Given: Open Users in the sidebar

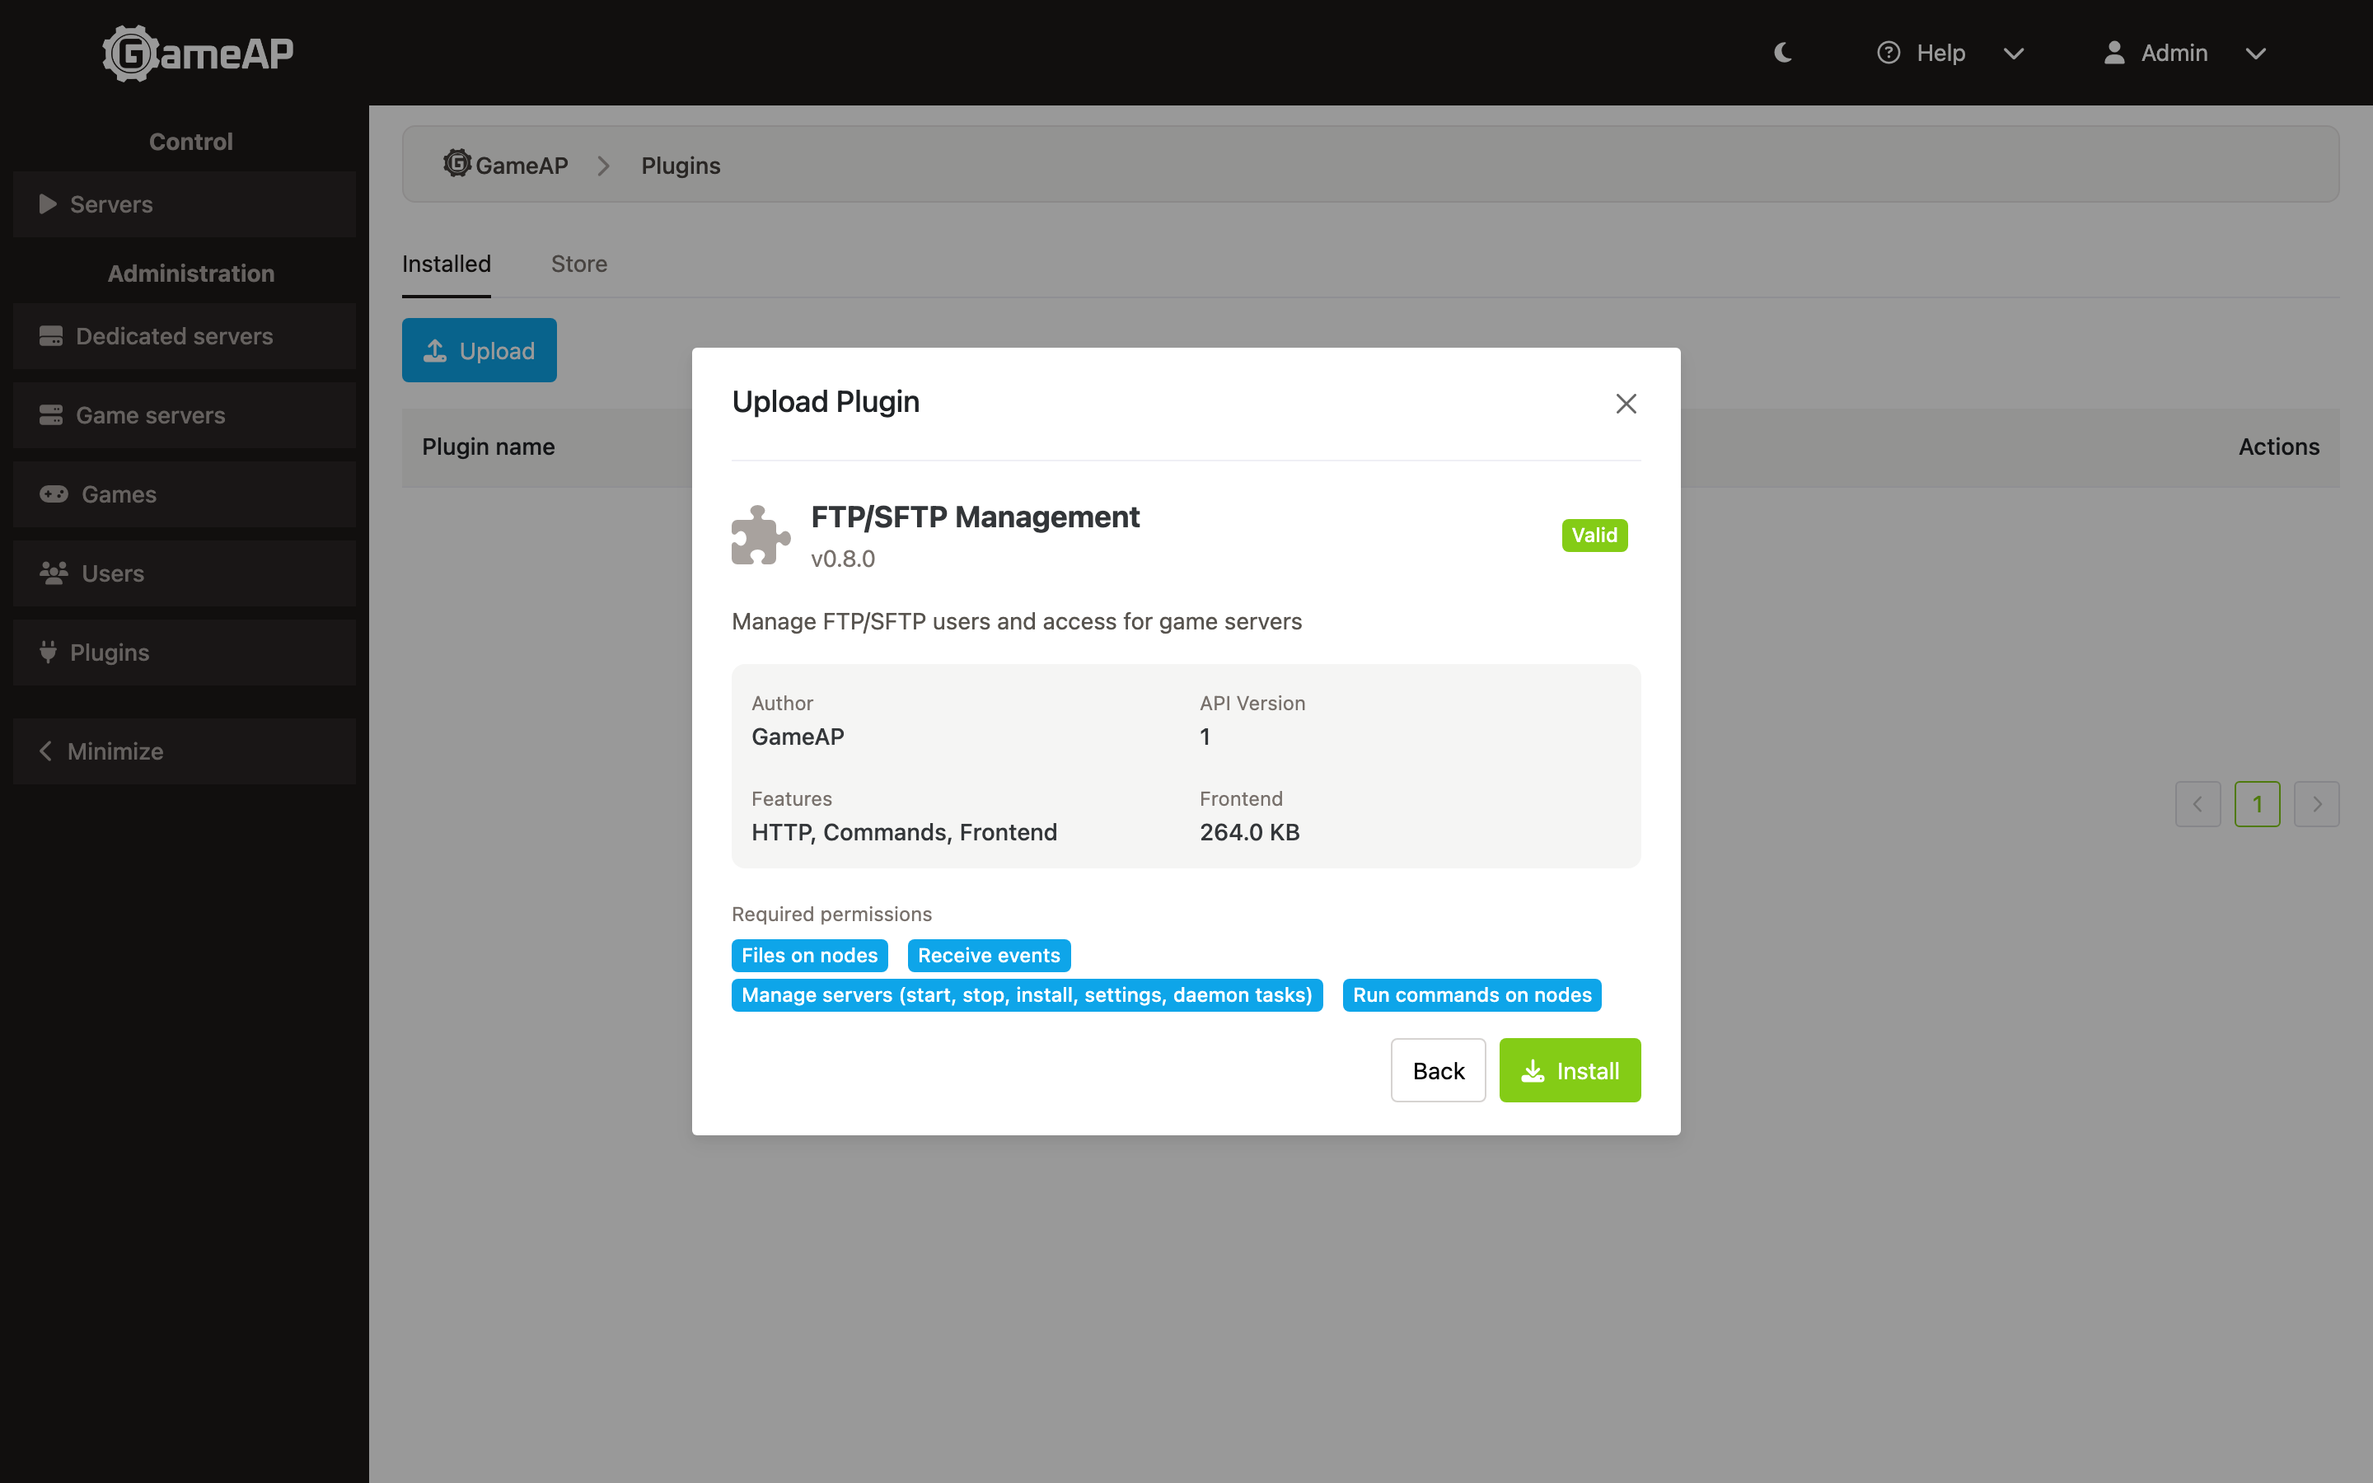Looking at the screenshot, I should [x=185, y=573].
